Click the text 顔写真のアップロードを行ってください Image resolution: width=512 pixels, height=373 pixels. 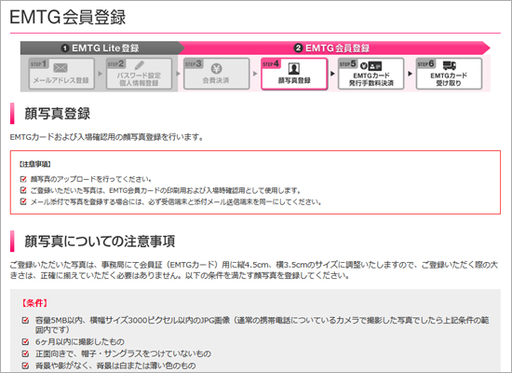point(91,179)
